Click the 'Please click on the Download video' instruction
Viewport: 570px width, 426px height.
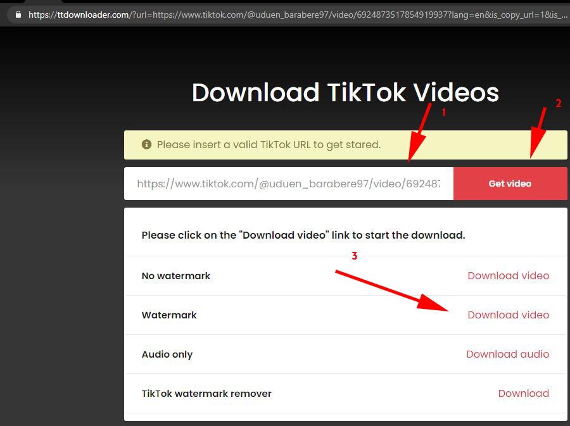click(x=303, y=235)
